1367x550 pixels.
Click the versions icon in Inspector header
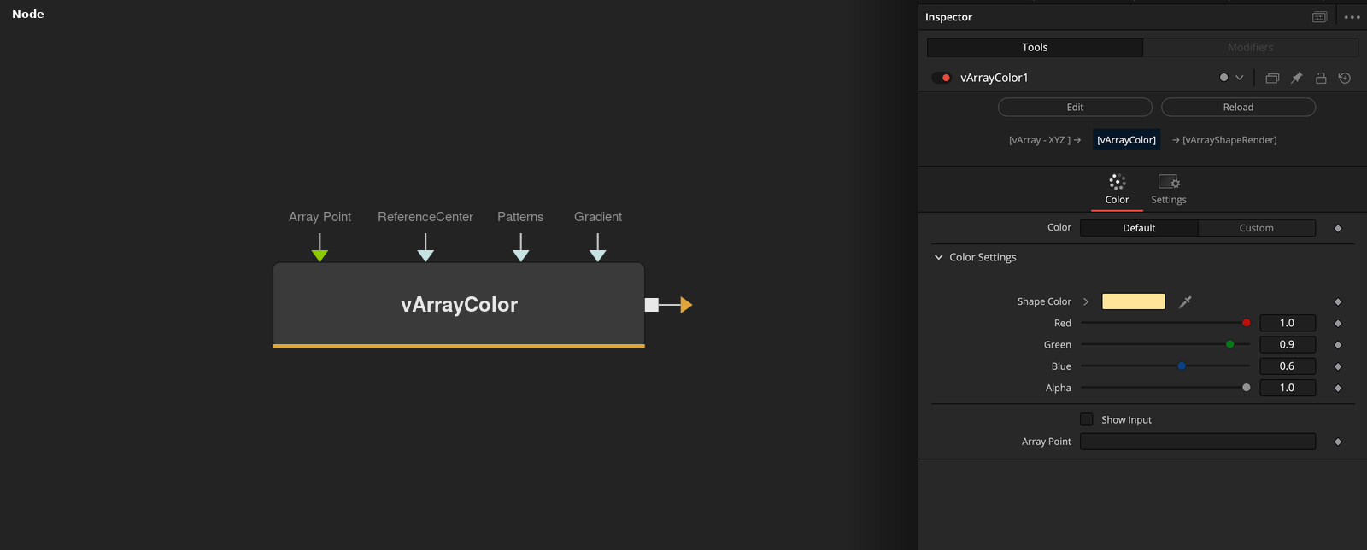(x=1272, y=78)
